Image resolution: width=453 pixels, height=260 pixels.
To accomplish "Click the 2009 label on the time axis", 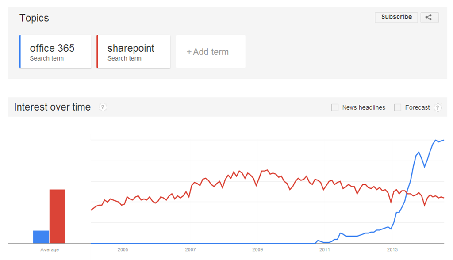I will coord(257,250).
